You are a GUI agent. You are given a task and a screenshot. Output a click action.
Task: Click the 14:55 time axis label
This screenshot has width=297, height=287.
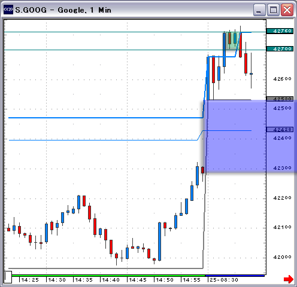pyautogui.click(x=192, y=280)
